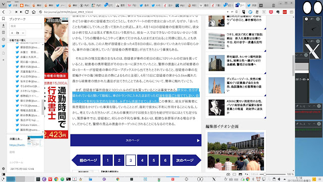
Task: Capture a page screenshot from status bar
Action: click(228, 174)
